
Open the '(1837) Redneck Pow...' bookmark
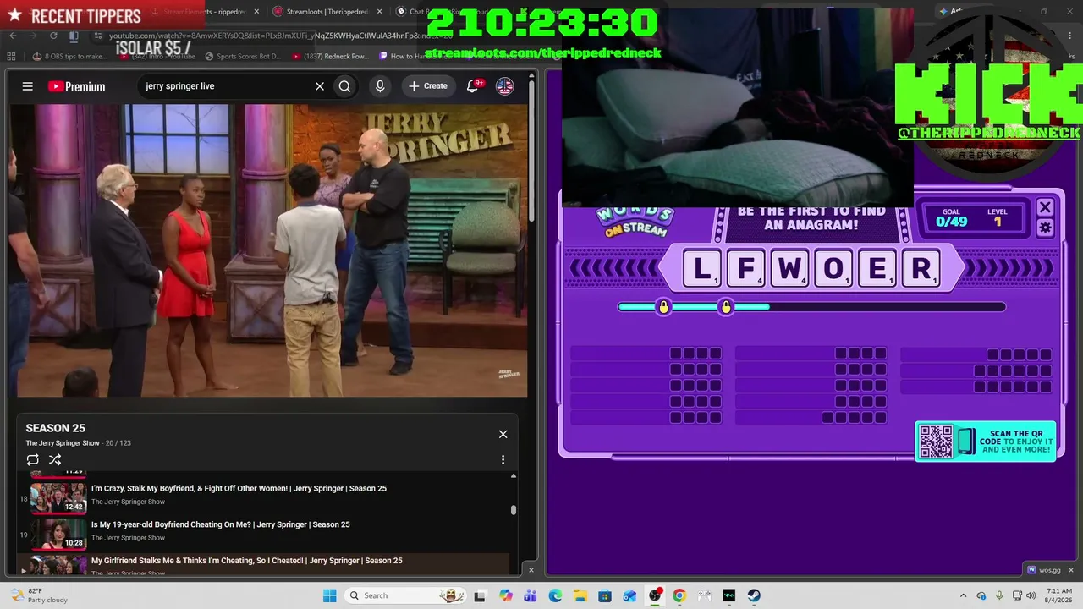[x=330, y=57]
